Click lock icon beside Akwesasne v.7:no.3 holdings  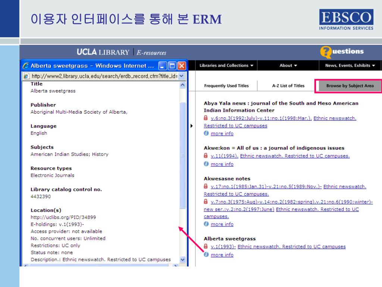pyautogui.click(x=206, y=202)
